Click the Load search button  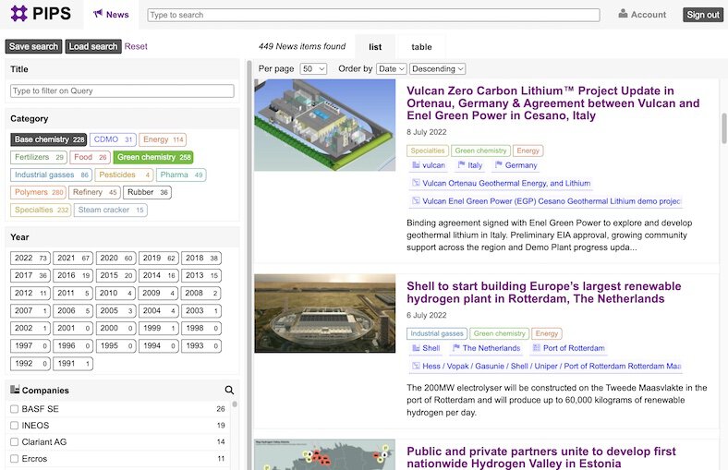click(x=93, y=46)
